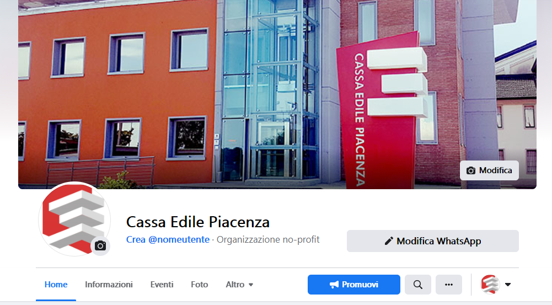Follow the Crea @nomeutente link

[x=168, y=239]
